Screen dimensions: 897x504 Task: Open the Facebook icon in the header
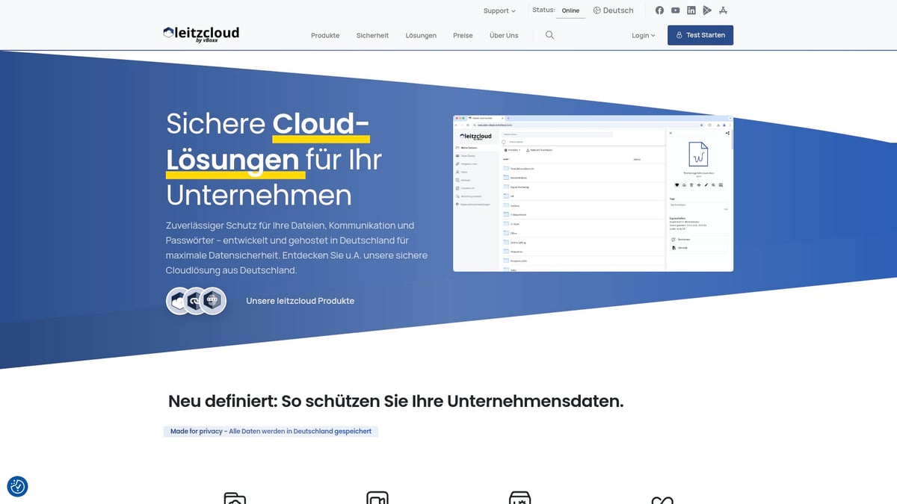659,10
